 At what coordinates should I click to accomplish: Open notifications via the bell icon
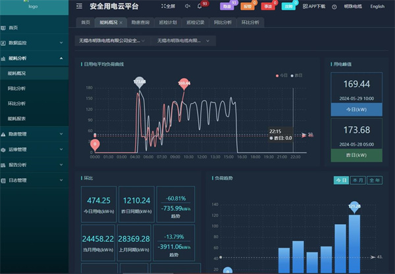[x=199, y=7]
